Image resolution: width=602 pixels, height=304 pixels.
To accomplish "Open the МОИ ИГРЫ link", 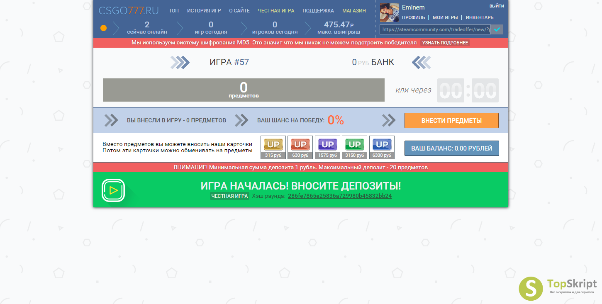I will [x=445, y=17].
